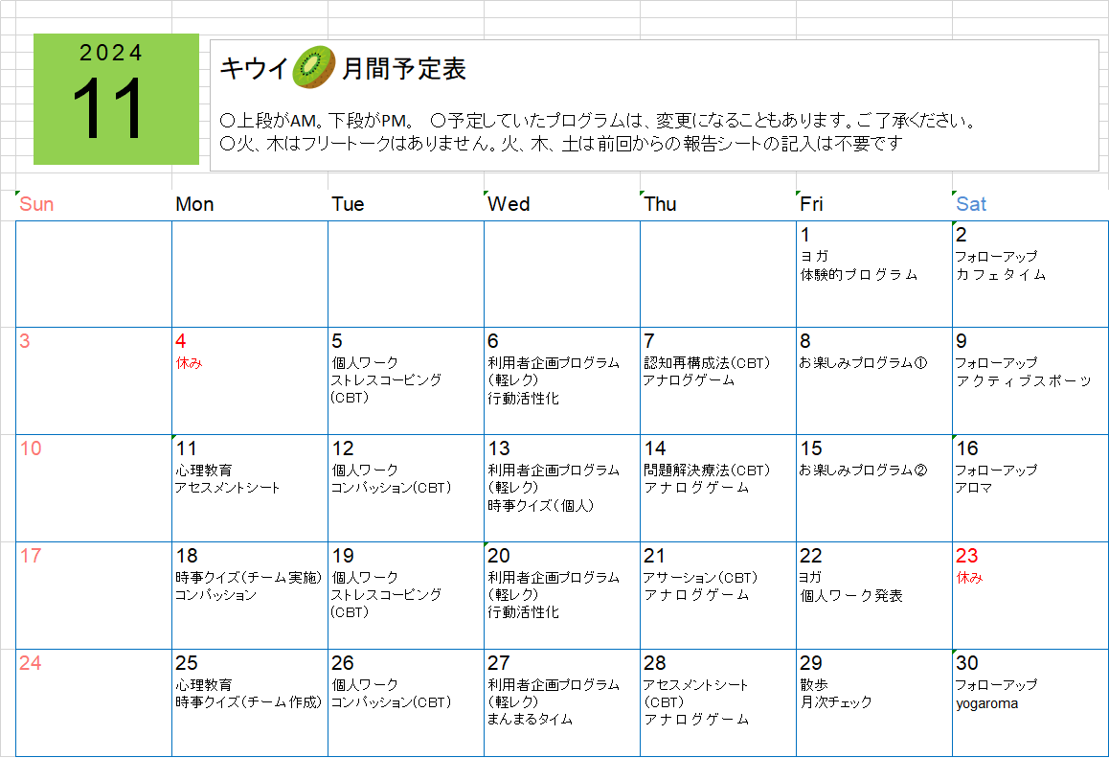This screenshot has height=758, width=1109.
Task: Select the date number 24
Action: click(31, 664)
